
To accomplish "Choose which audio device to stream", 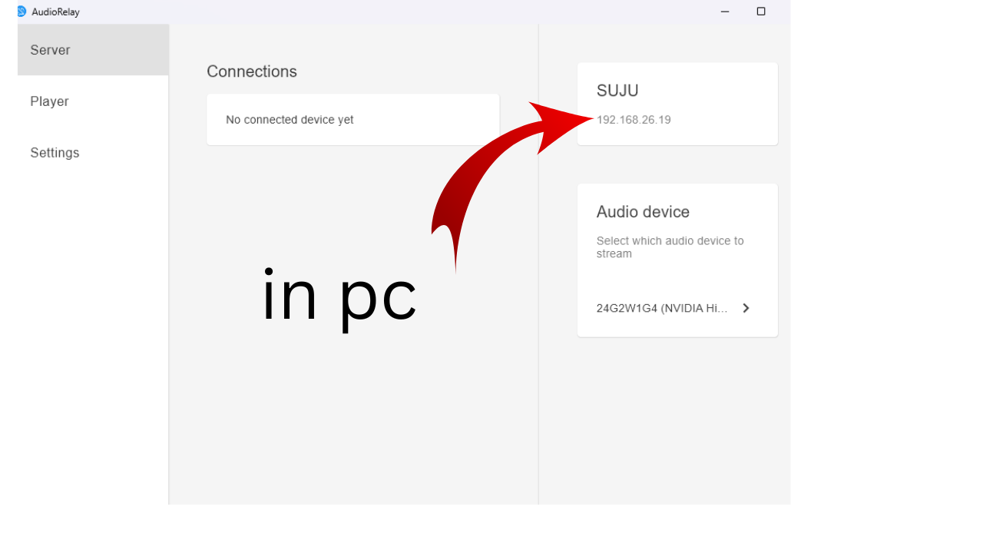I will (x=670, y=247).
